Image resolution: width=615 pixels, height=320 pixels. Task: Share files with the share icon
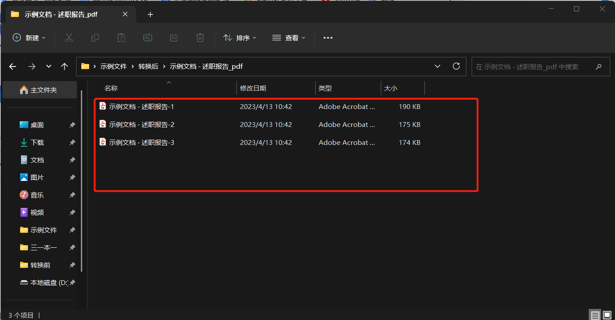tap(174, 38)
